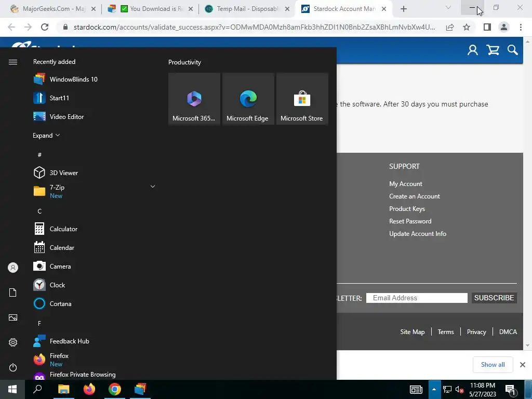Open the Chrome tab search dropdown
The height and width of the screenshot is (399, 532).
tap(448, 7)
